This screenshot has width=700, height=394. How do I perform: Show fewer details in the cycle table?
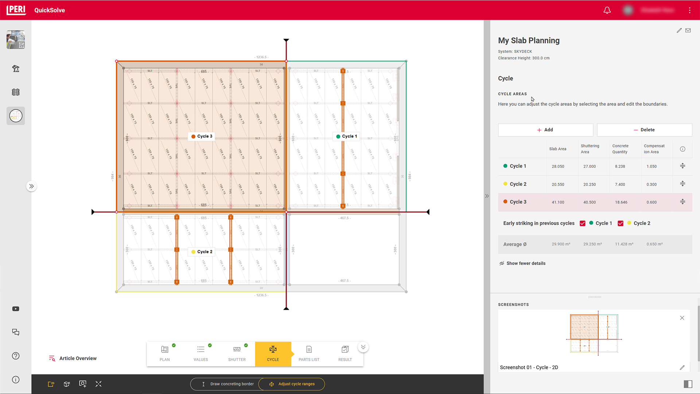[525, 263]
